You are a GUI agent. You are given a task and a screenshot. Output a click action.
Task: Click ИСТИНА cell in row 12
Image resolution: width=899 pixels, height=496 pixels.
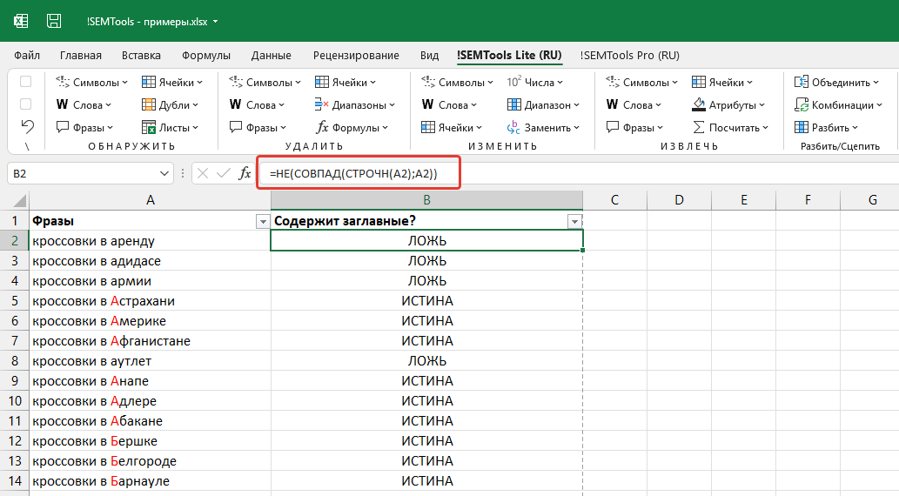coord(426,441)
